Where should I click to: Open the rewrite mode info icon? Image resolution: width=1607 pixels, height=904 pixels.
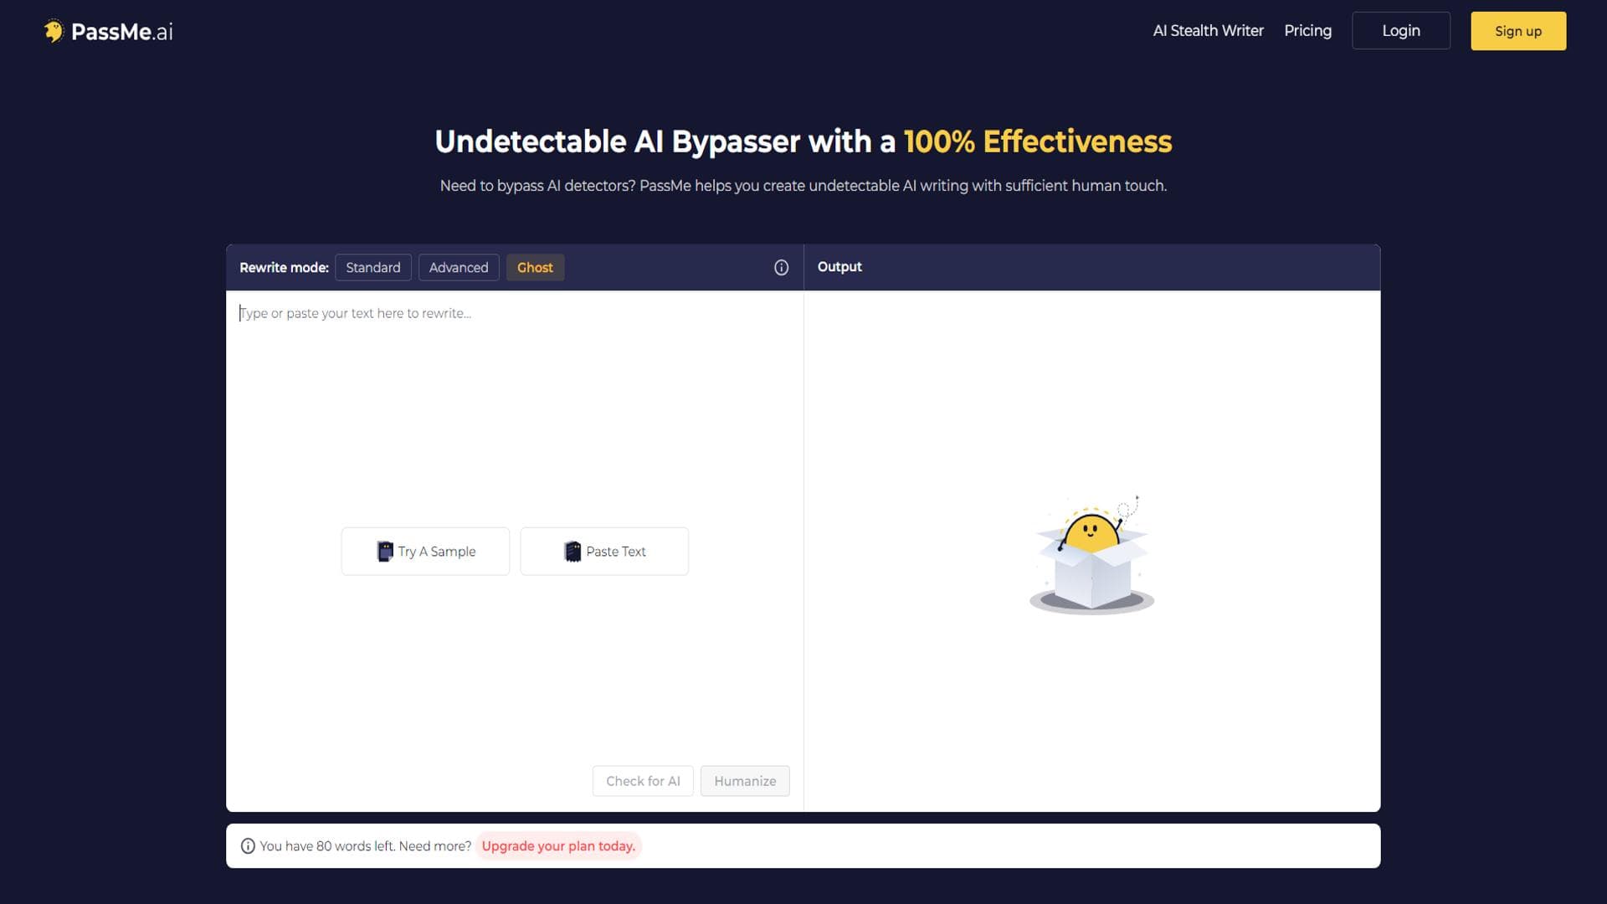point(781,268)
